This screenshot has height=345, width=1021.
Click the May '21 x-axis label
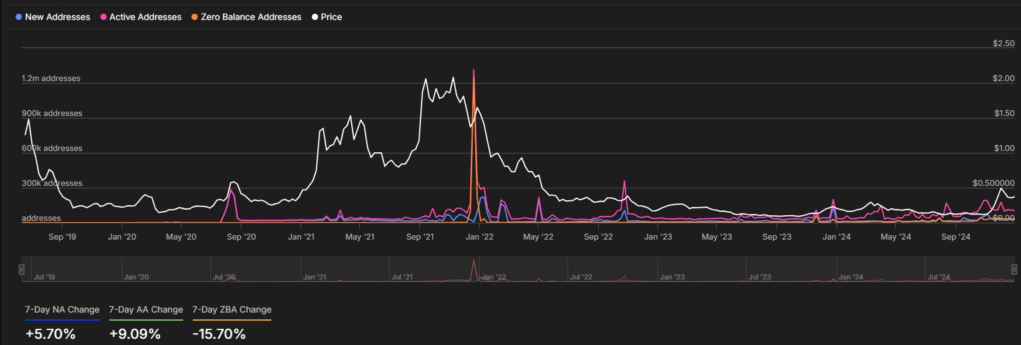pyautogui.click(x=360, y=237)
